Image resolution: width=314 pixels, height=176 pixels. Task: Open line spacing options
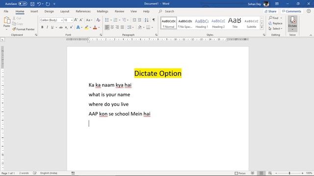coord(131,27)
